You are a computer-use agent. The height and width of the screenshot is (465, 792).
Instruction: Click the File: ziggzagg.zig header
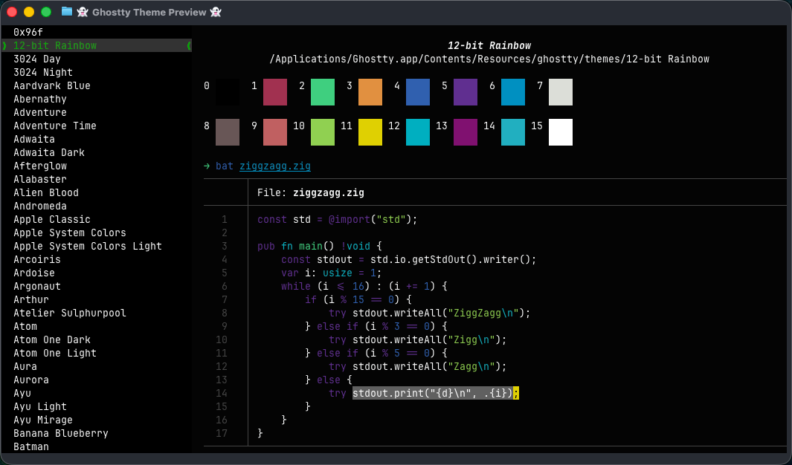(311, 192)
